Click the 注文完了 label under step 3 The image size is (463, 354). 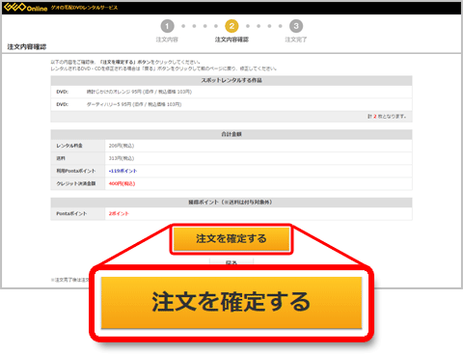click(x=296, y=40)
